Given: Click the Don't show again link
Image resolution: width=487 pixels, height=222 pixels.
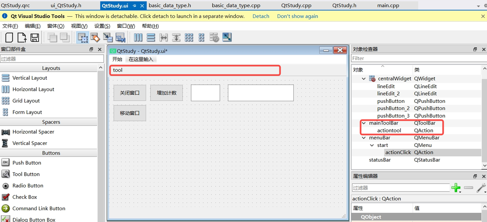Looking at the screenshot, I should (297, 16).
